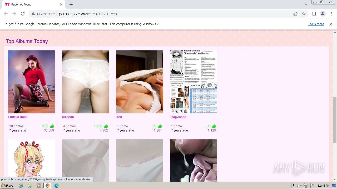The height and width of the screenshot is (189, 337).
Task: Open the Chrome profile menu
Action: [x=323, y=14]
